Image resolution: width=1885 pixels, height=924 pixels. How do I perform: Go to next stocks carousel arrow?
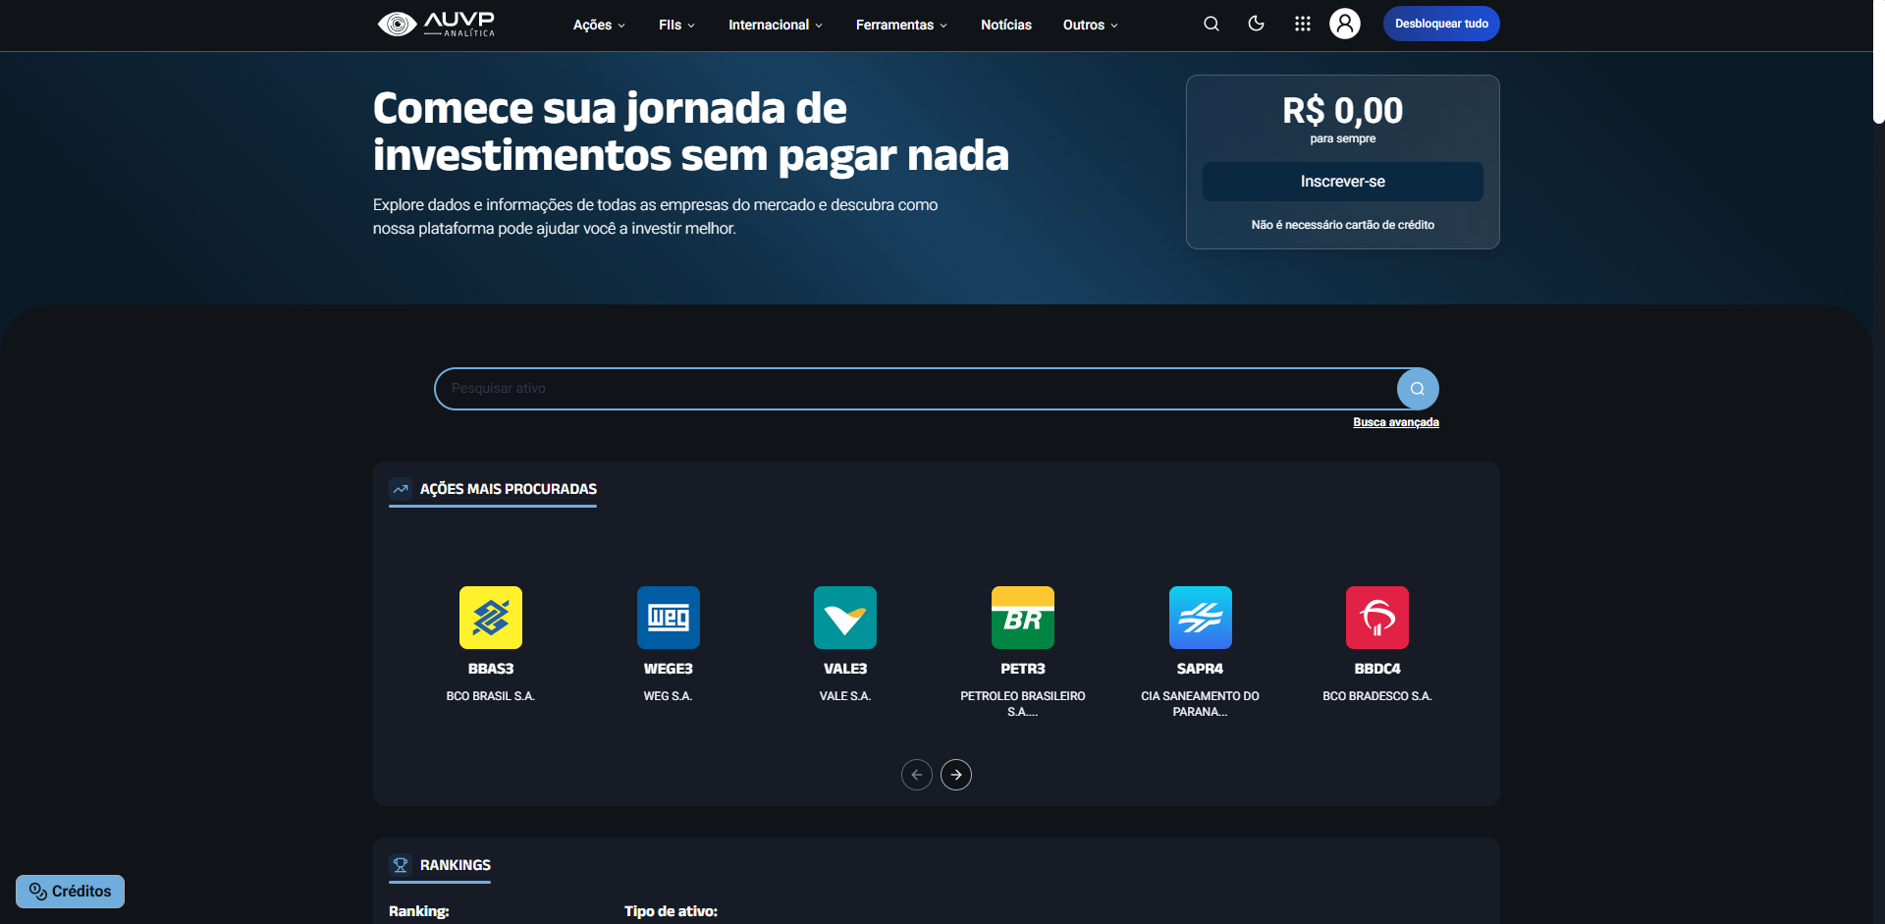(956, 775)
